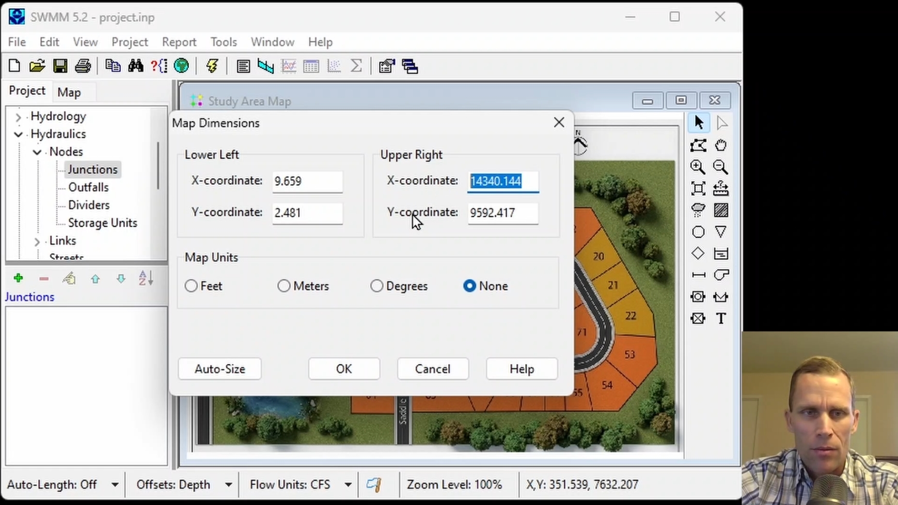Select the Zoom In map tool
898x505 pixels.
pos(698,167)
